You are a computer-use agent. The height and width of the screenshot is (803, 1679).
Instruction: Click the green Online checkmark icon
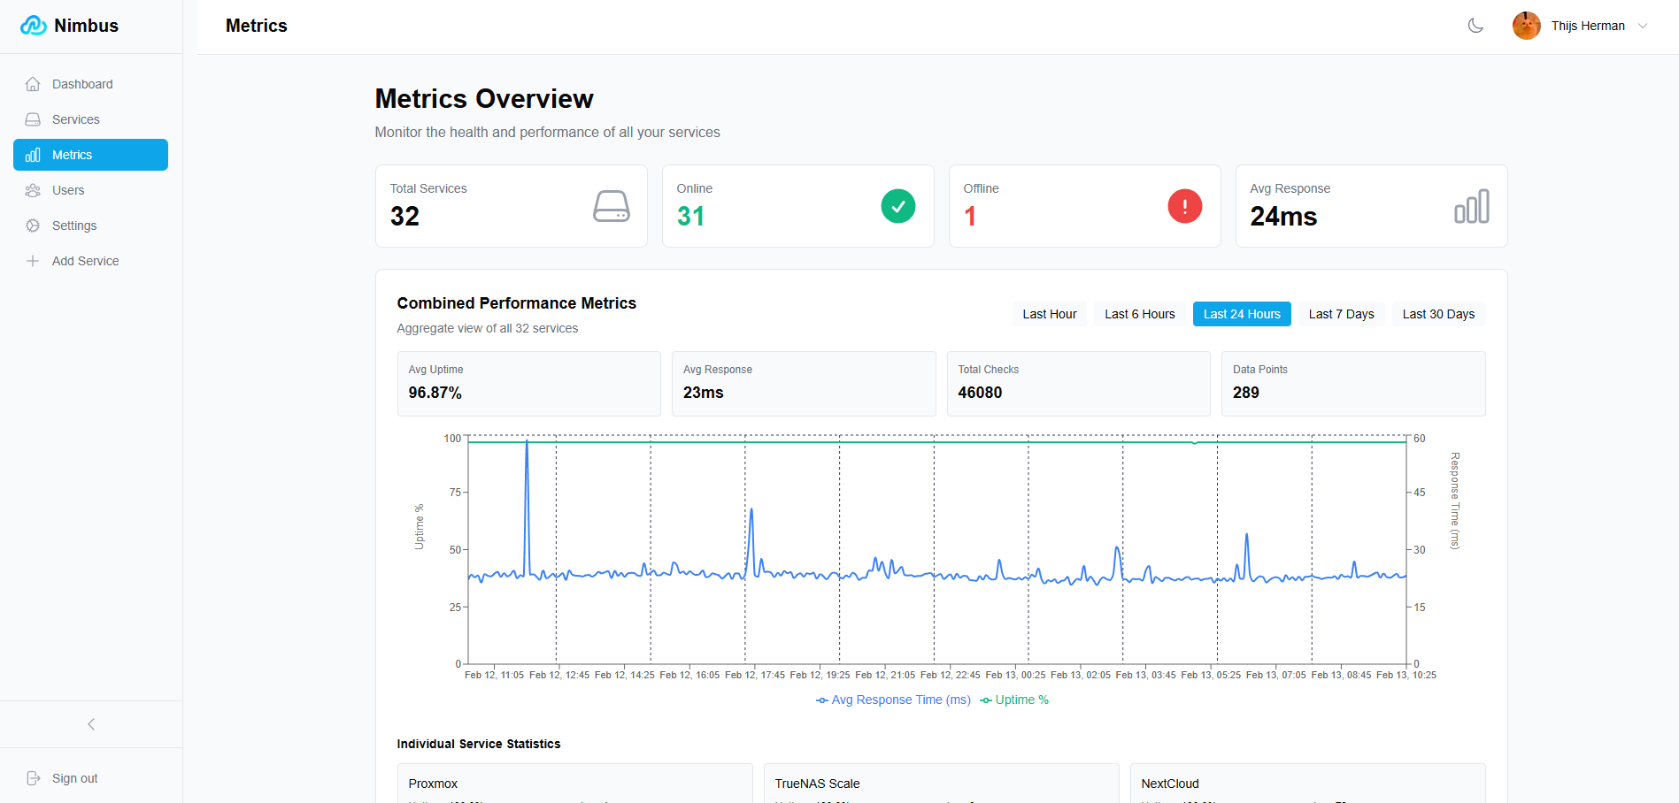click(898, 206)
